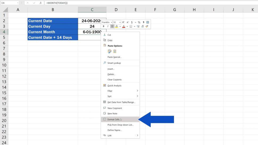Click the Comma Style icon

point(143,22)
